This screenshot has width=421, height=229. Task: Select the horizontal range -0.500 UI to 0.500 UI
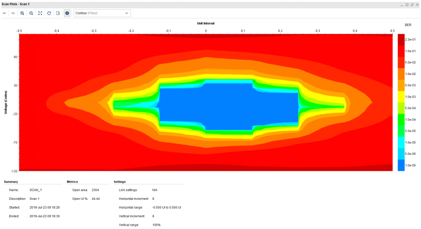pos(166,207)
